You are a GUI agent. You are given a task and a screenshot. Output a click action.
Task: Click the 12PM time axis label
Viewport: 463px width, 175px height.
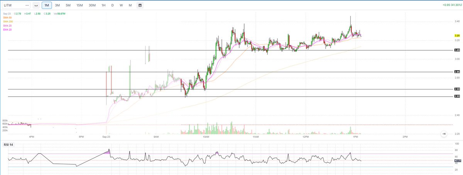(306, 137)
